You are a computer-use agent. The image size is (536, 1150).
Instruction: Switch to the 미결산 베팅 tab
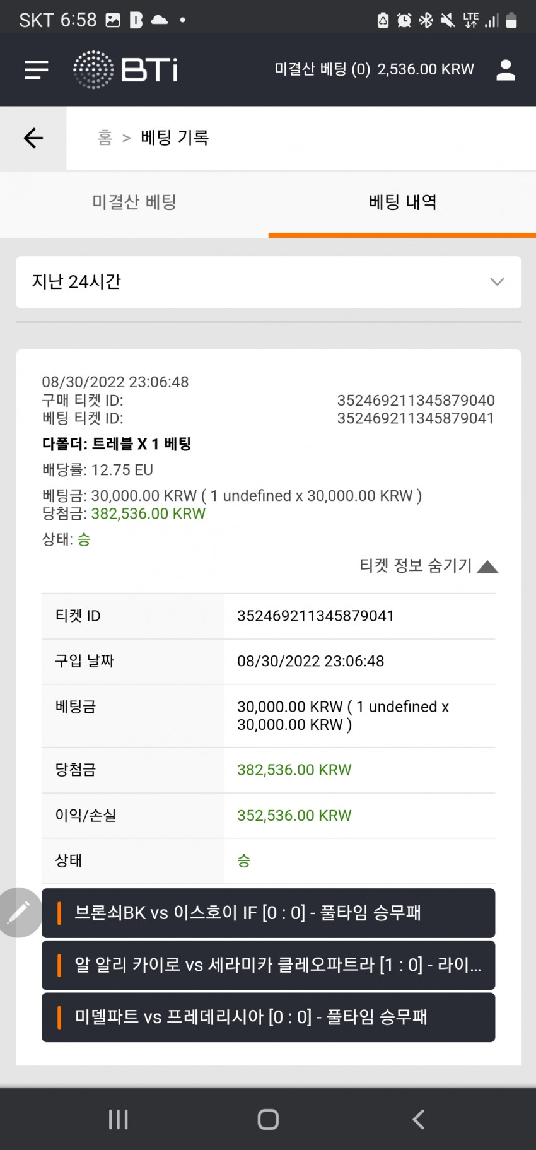134,202
